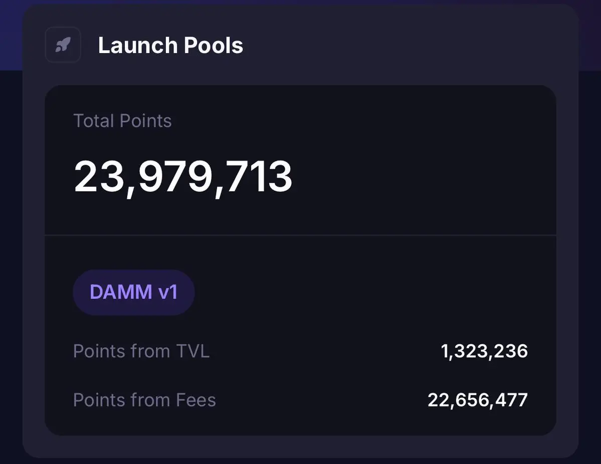
Task: Click the "DAMM" text inside the purple badge
Action: click(121, 292)
